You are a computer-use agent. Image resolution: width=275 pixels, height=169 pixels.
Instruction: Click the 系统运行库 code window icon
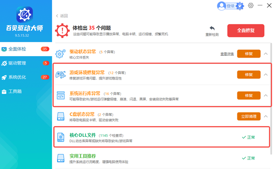(x=60, y=95)
